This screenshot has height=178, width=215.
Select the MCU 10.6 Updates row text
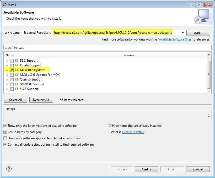click(33, 70)
